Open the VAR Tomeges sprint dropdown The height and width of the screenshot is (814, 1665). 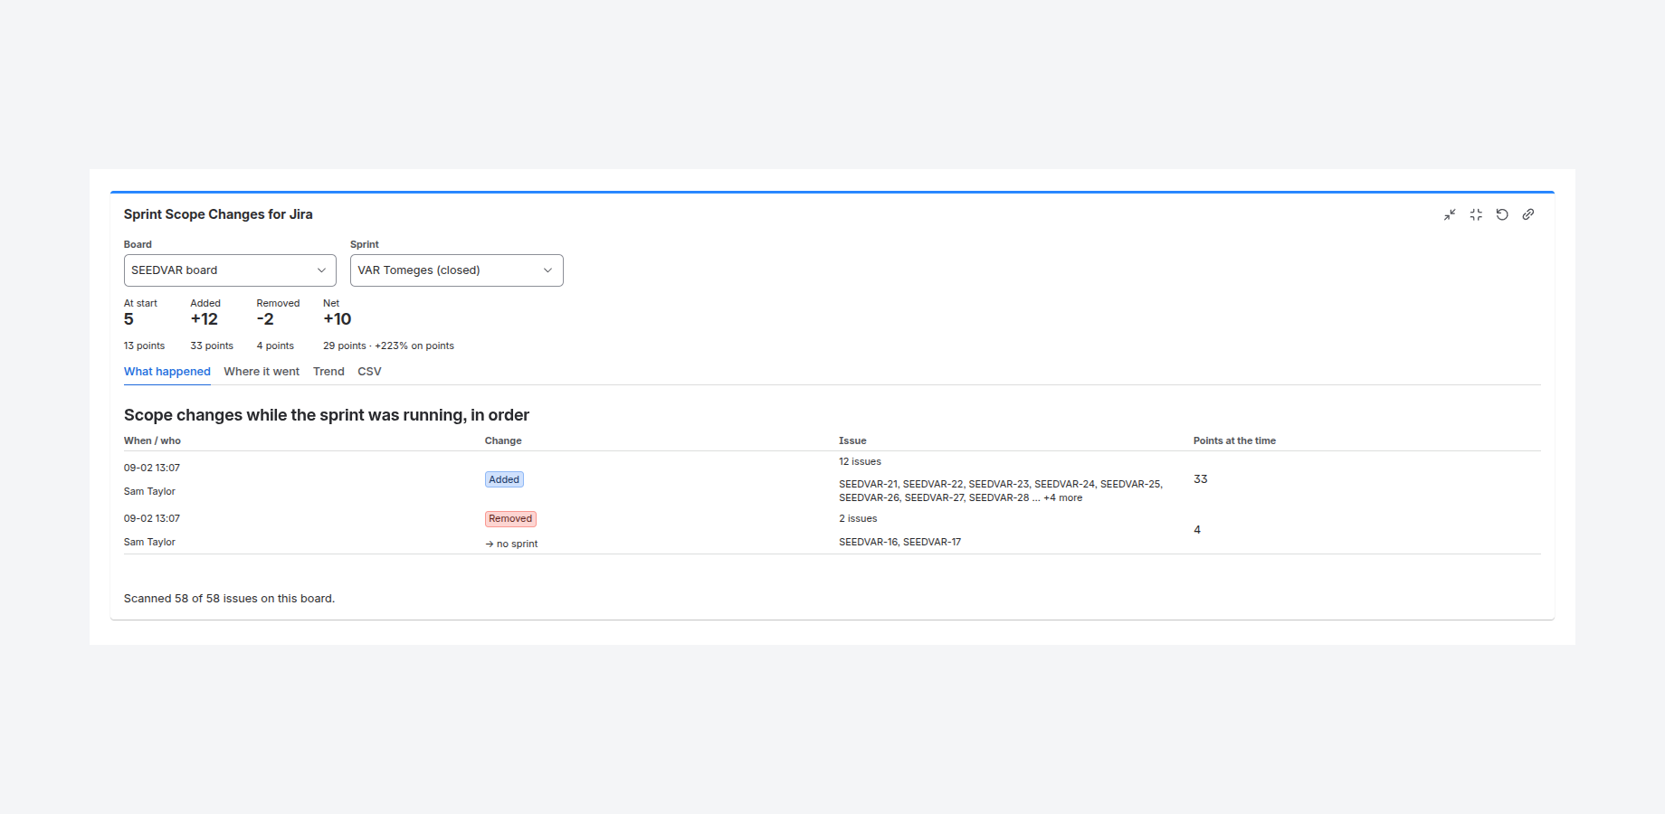(x=457, y=270)
